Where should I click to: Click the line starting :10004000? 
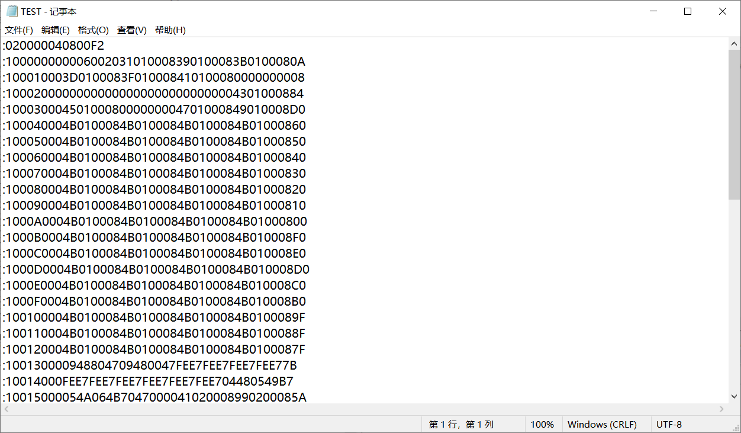click(154, 126)
